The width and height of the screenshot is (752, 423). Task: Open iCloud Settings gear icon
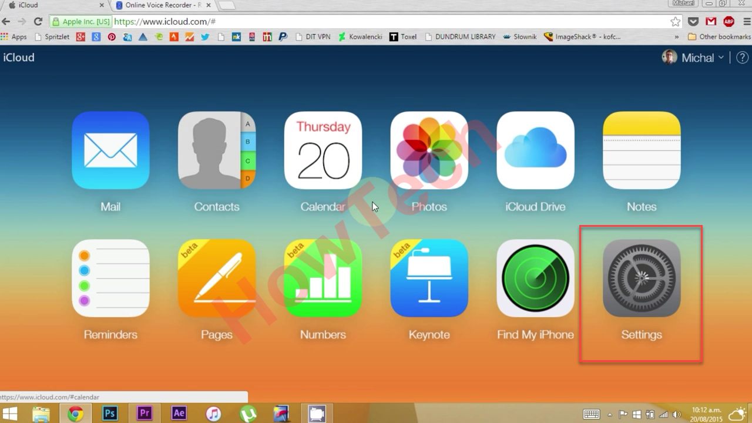[x=642, y=278]
